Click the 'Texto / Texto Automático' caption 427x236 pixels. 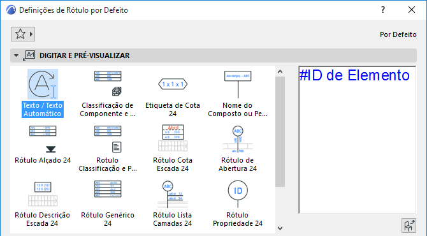pos(43,109)
